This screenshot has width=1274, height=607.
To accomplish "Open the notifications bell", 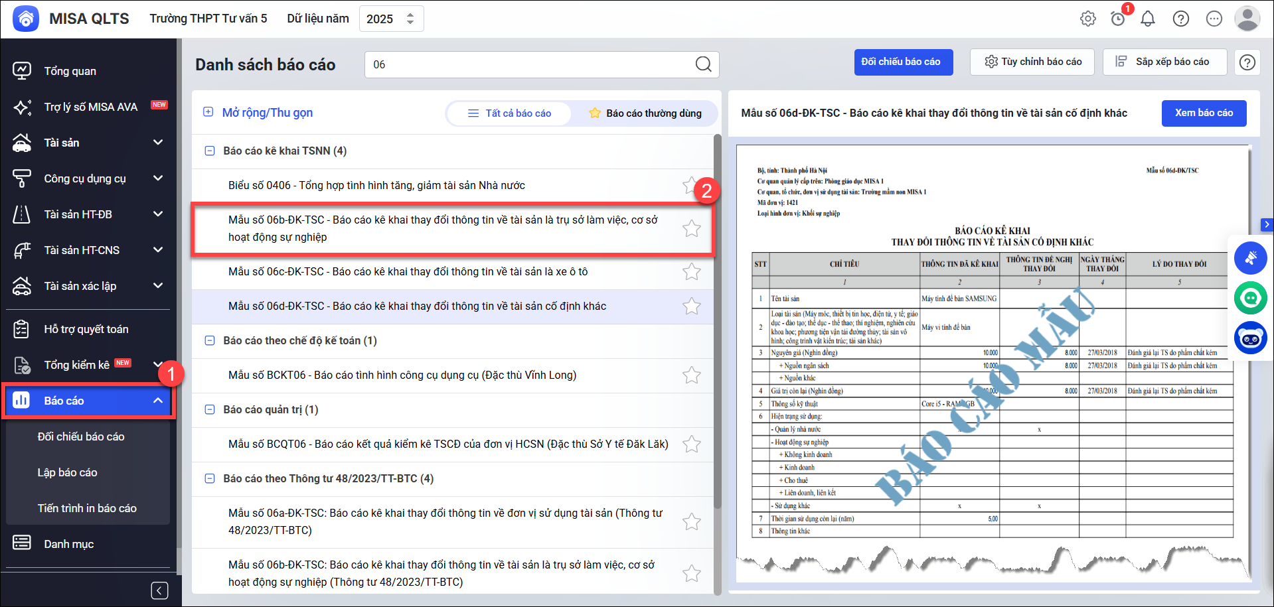I will (1148, 19).
